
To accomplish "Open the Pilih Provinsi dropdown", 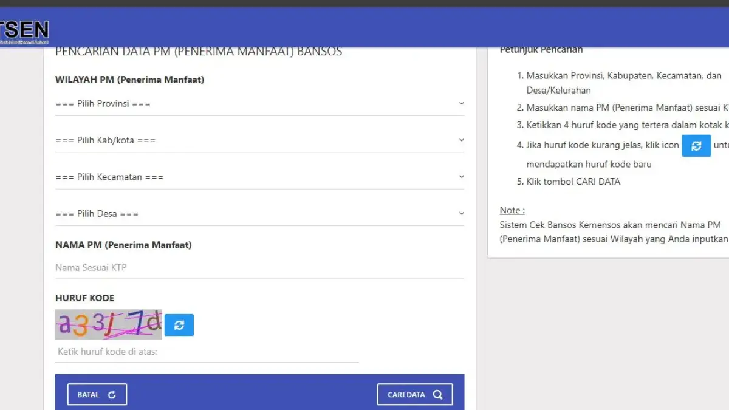I will [259, 104].
